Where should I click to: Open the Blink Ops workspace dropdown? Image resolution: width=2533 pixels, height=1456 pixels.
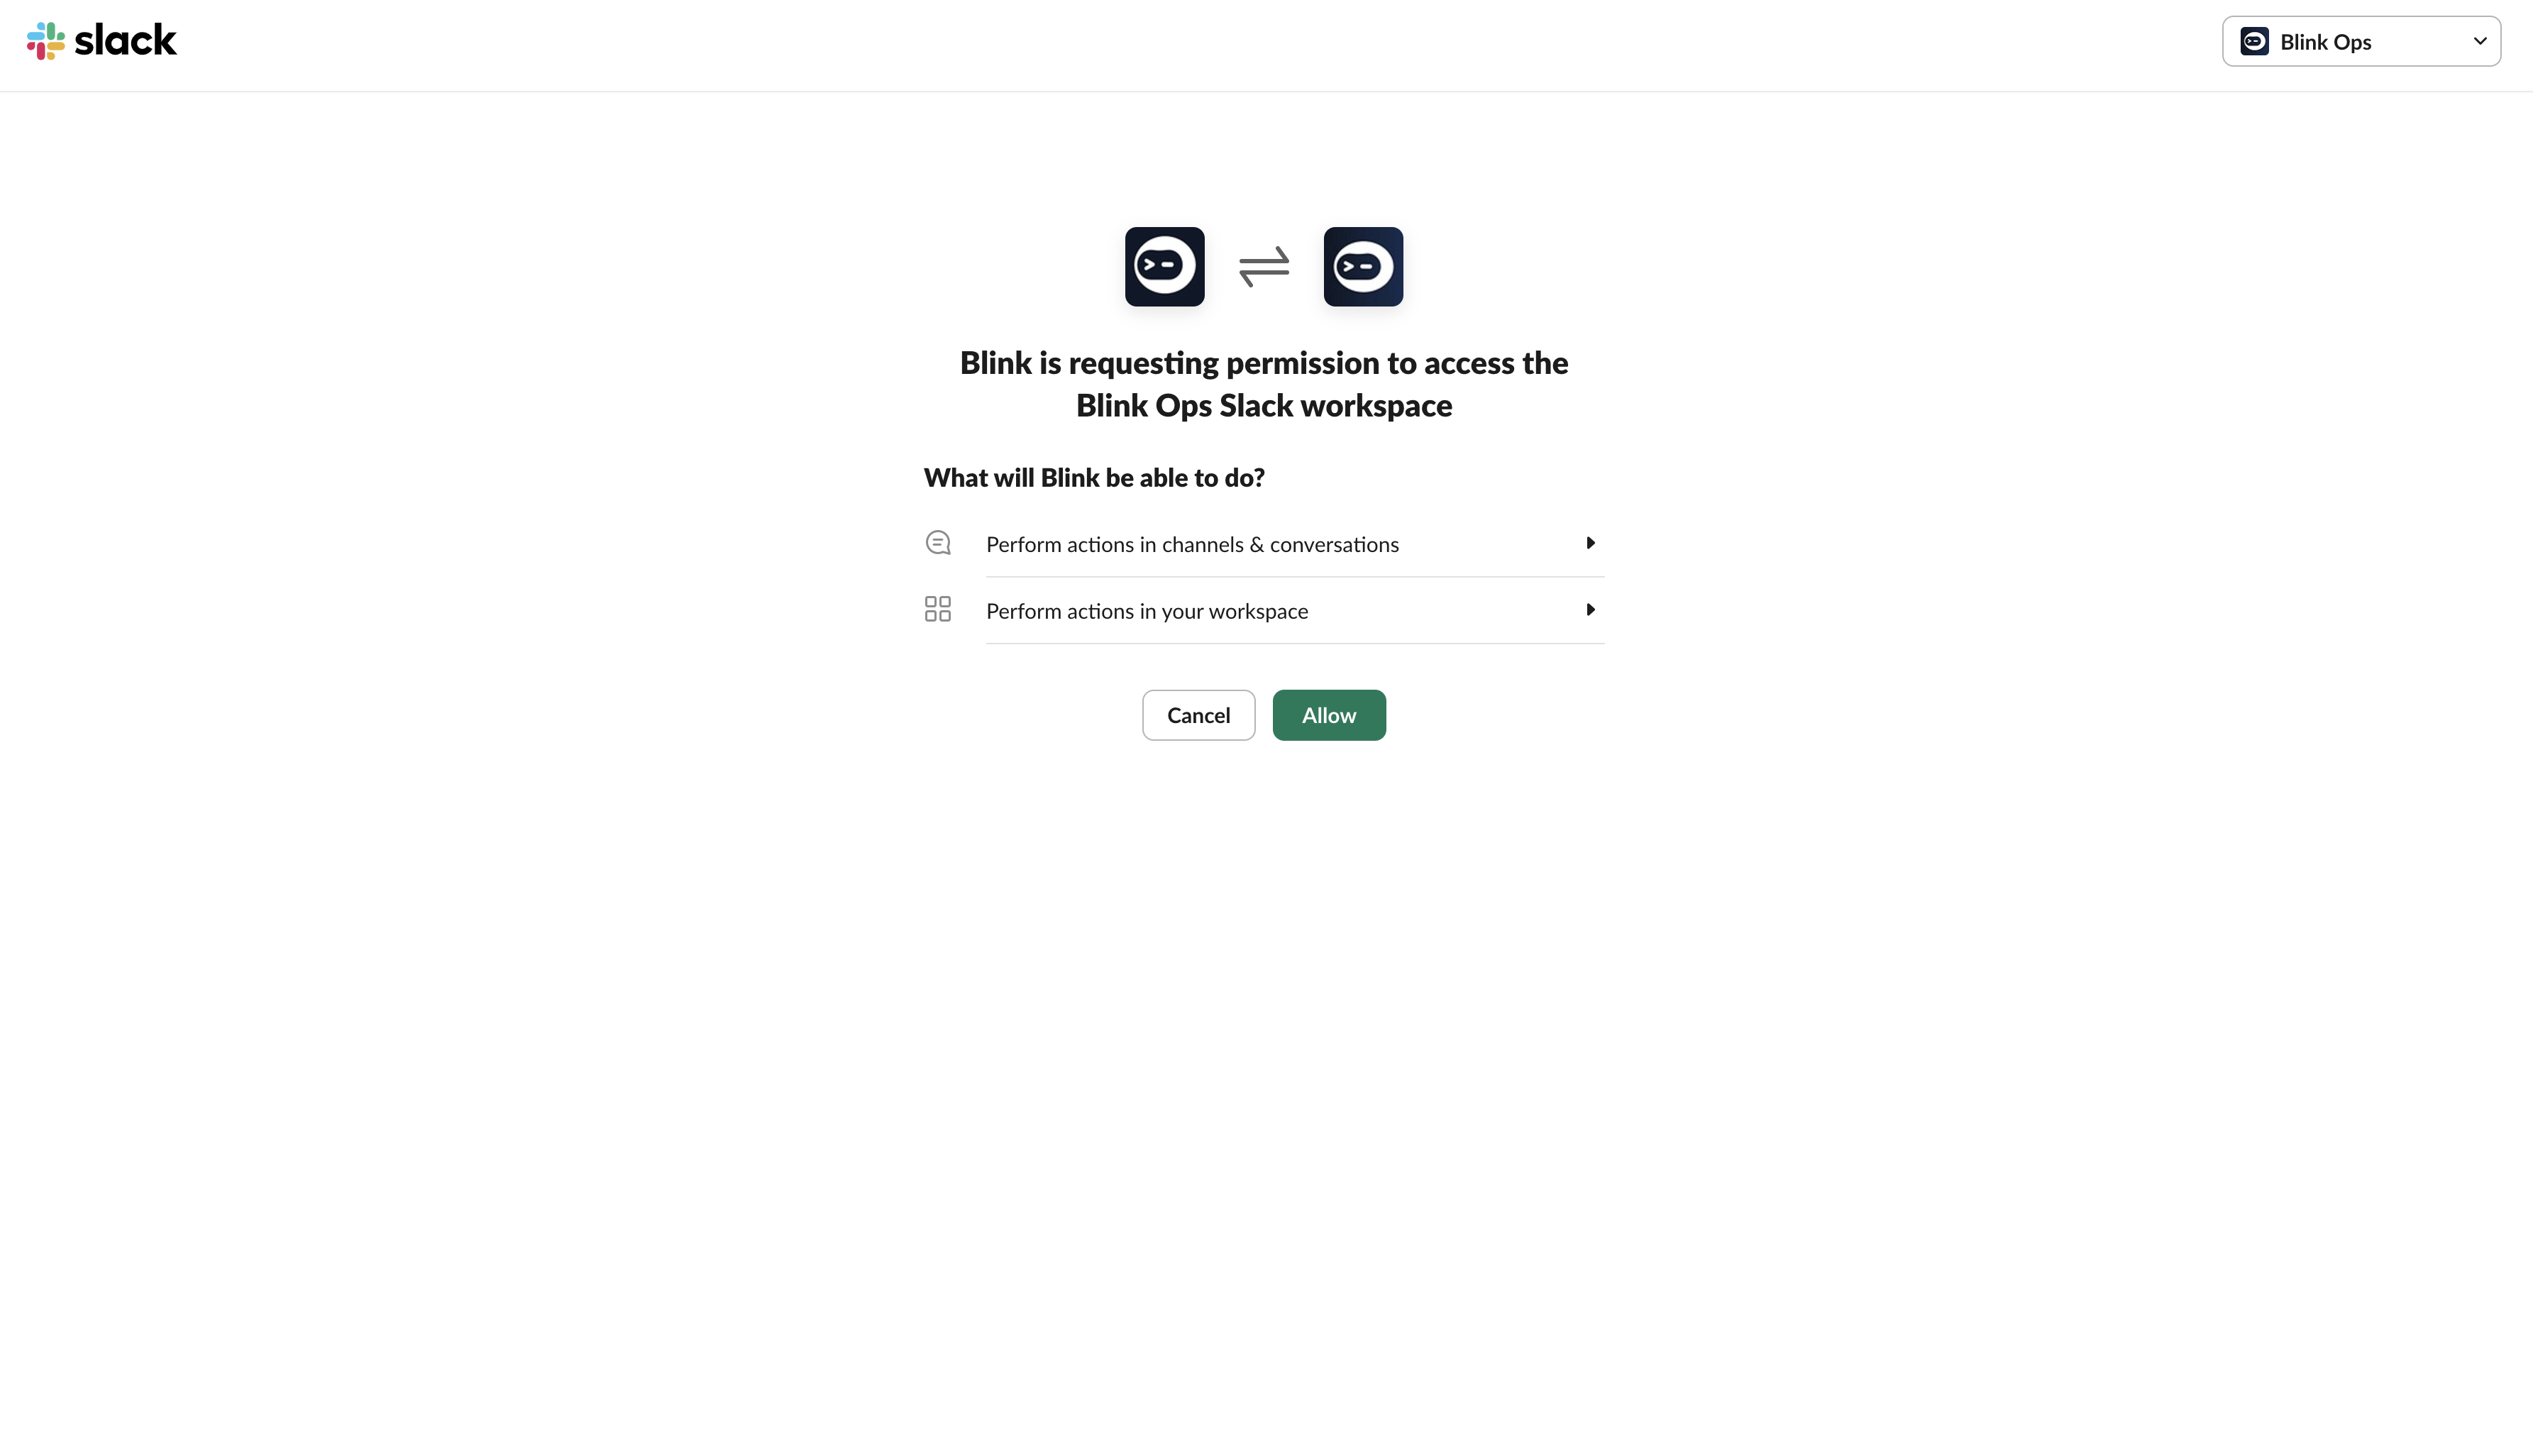coord(2361,41)
